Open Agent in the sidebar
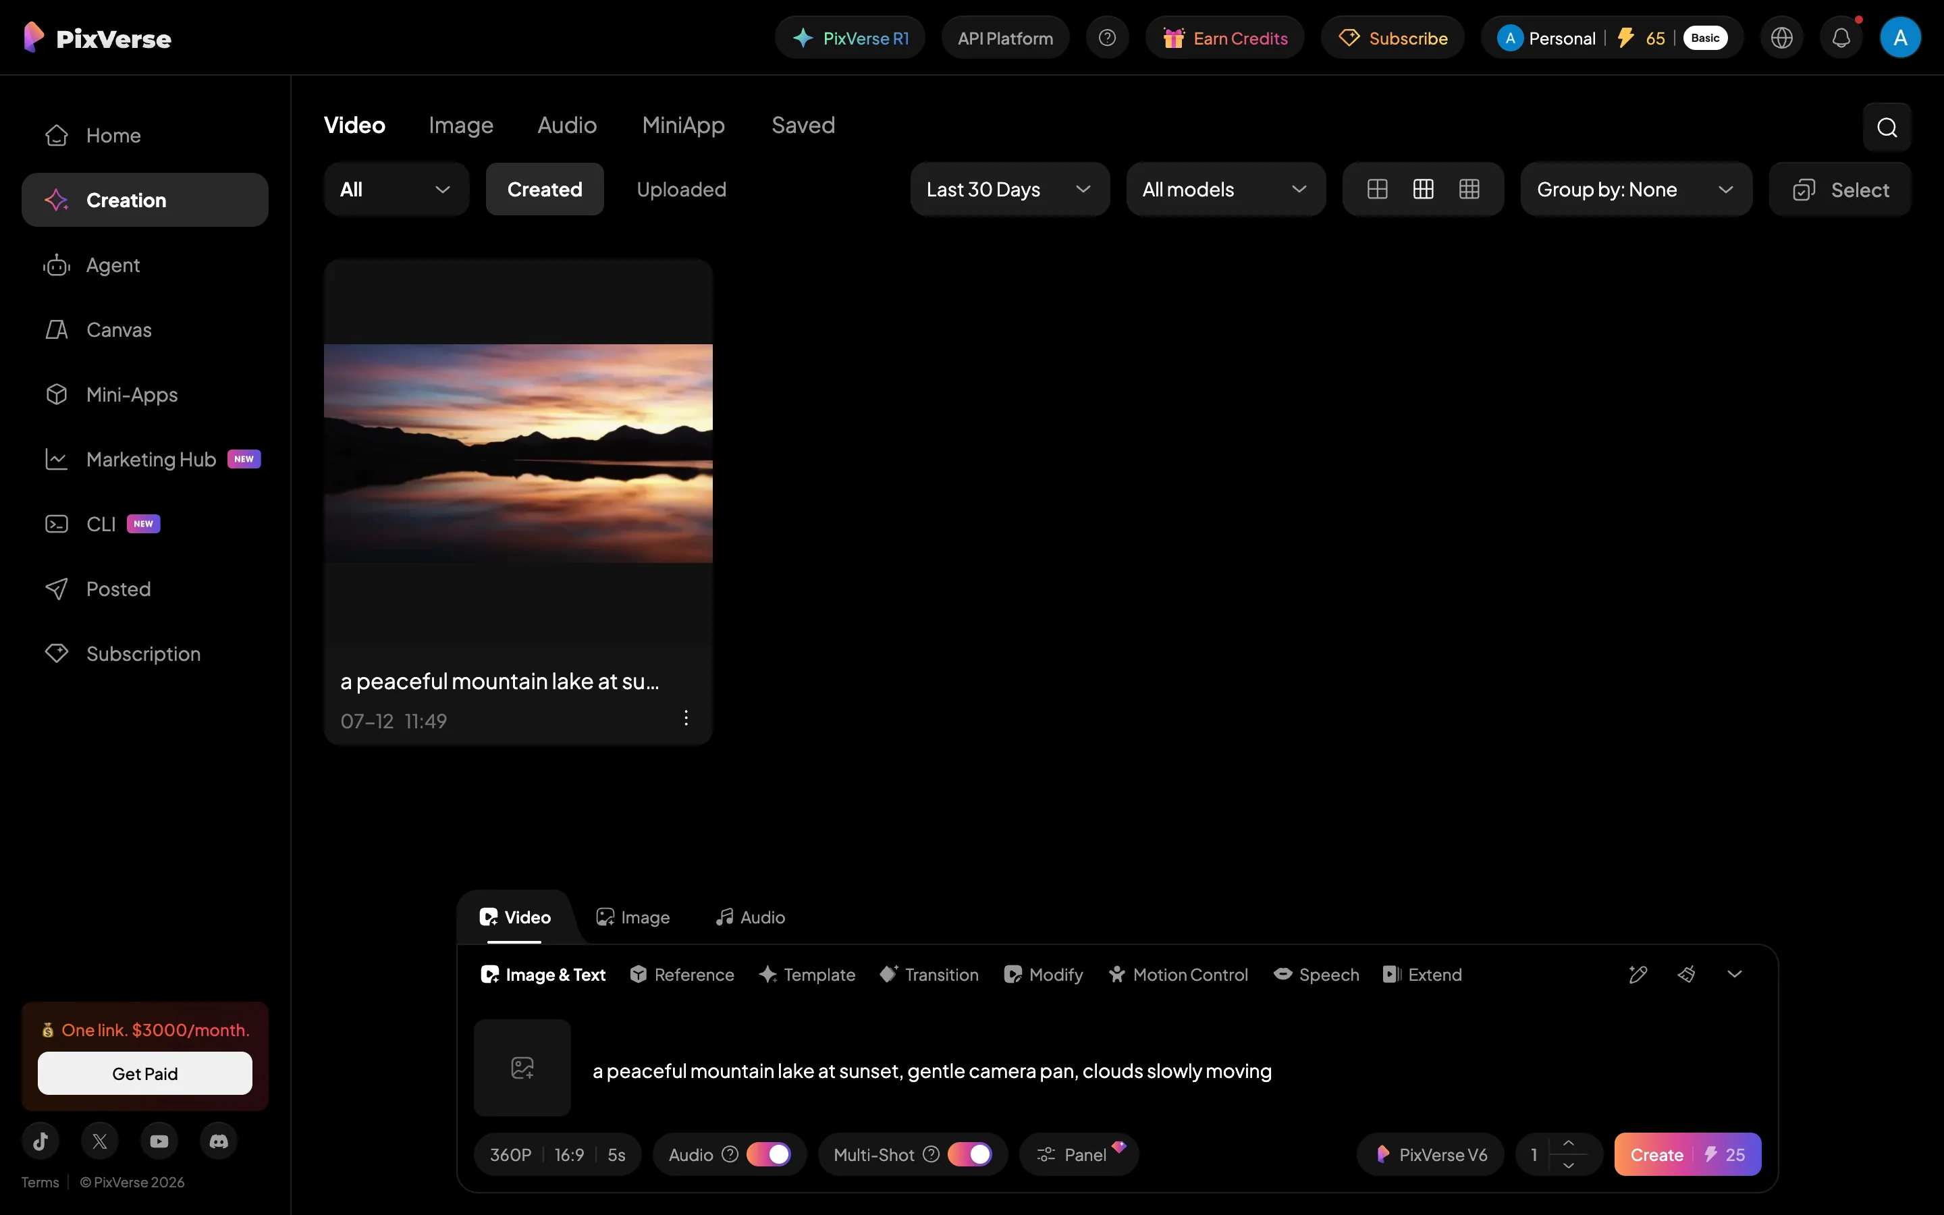This screenshot has width=1944, height=1215. coord(144,265)
